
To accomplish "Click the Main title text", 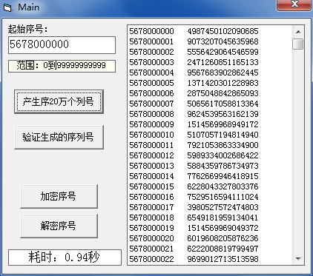I will click(28, 7).
